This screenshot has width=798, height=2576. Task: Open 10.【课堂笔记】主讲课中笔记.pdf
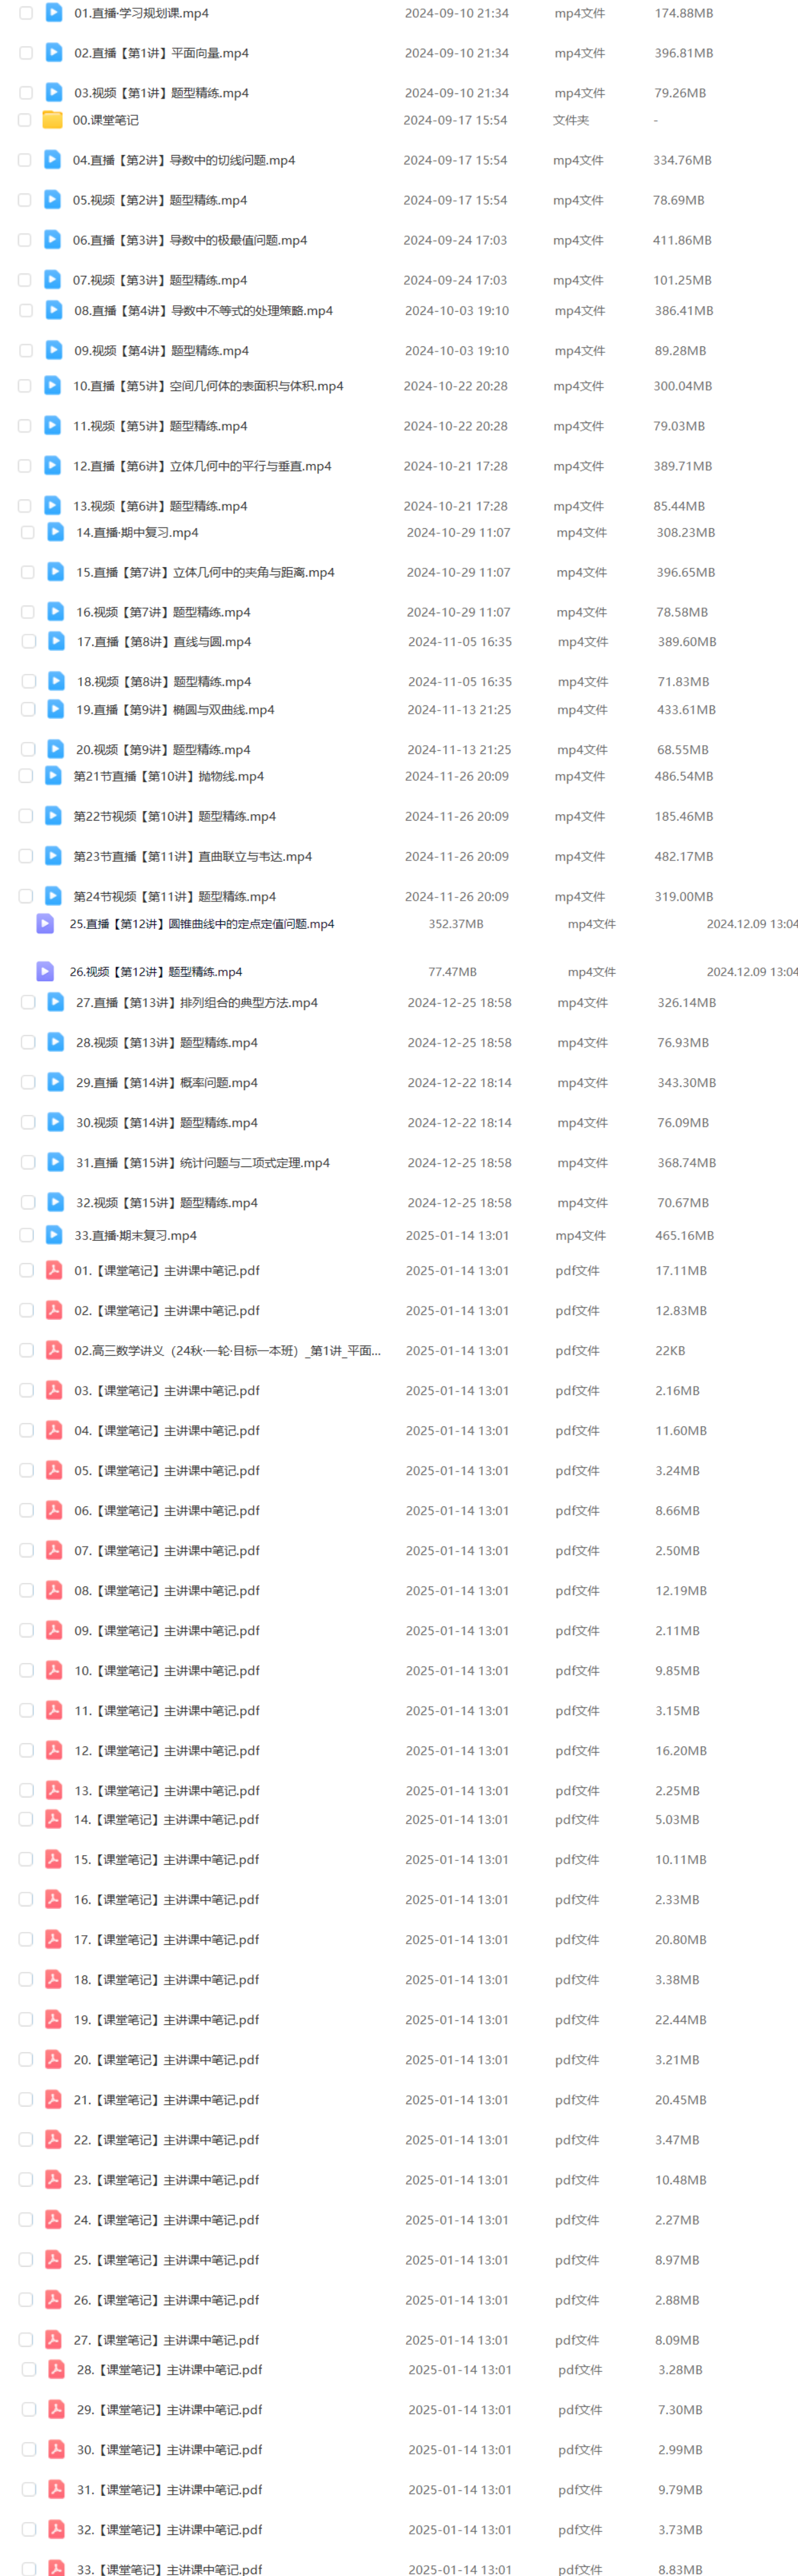point(167,1670)
